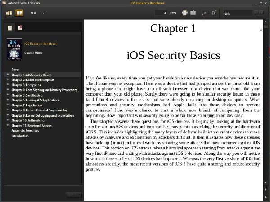The height and width of the screenshot is (202, 270).
Task: Click the search text field in the toolbar
Action: [238, 13]
